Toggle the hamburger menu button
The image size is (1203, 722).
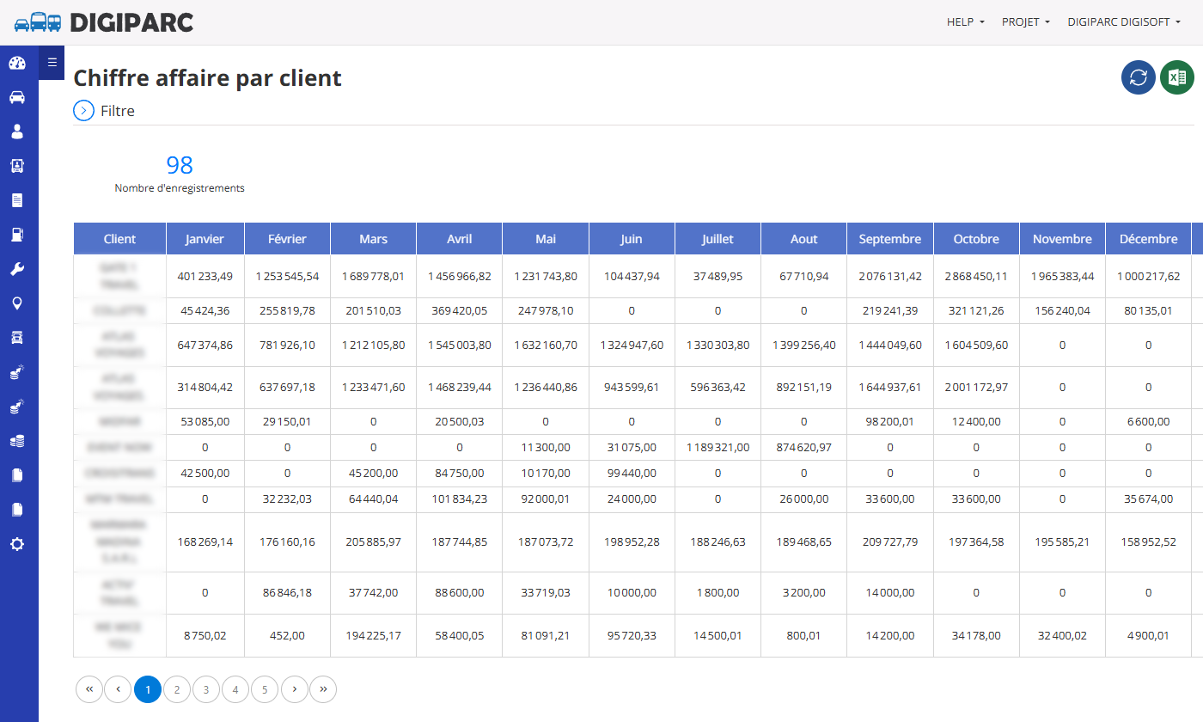pyautogui.click(x=52, y=62)
